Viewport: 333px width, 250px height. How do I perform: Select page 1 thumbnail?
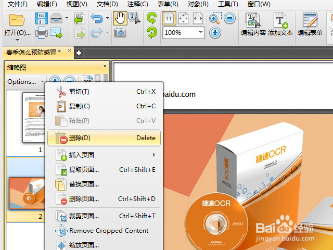point(34,117)
